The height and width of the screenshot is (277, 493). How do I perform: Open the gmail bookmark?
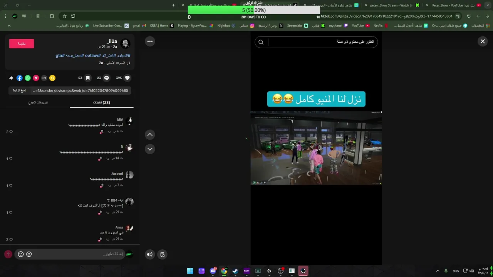[x=139, y=25]
